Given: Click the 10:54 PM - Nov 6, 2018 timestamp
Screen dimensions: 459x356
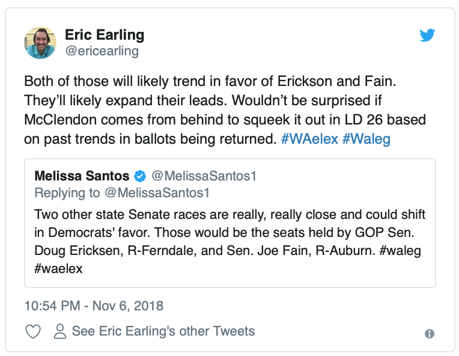Looking at the screenshot, I should click(94, 306).
